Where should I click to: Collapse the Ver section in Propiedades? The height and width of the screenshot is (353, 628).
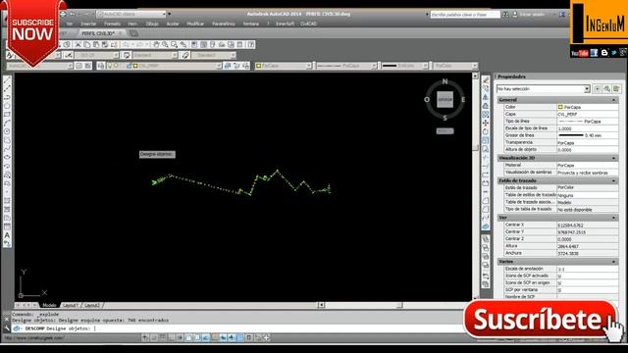613,218
